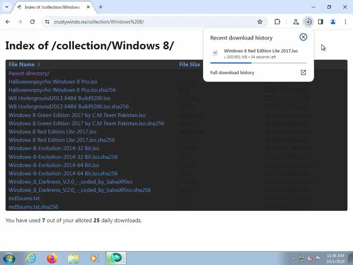This screenshot has height=265, width=353.
Task: Open the Chrome Labs flask icon
Action: [x=296, y=22]
